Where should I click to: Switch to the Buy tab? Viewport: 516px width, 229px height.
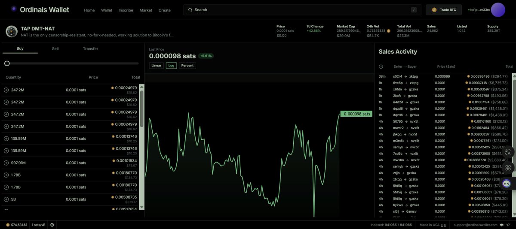[20, 48]
